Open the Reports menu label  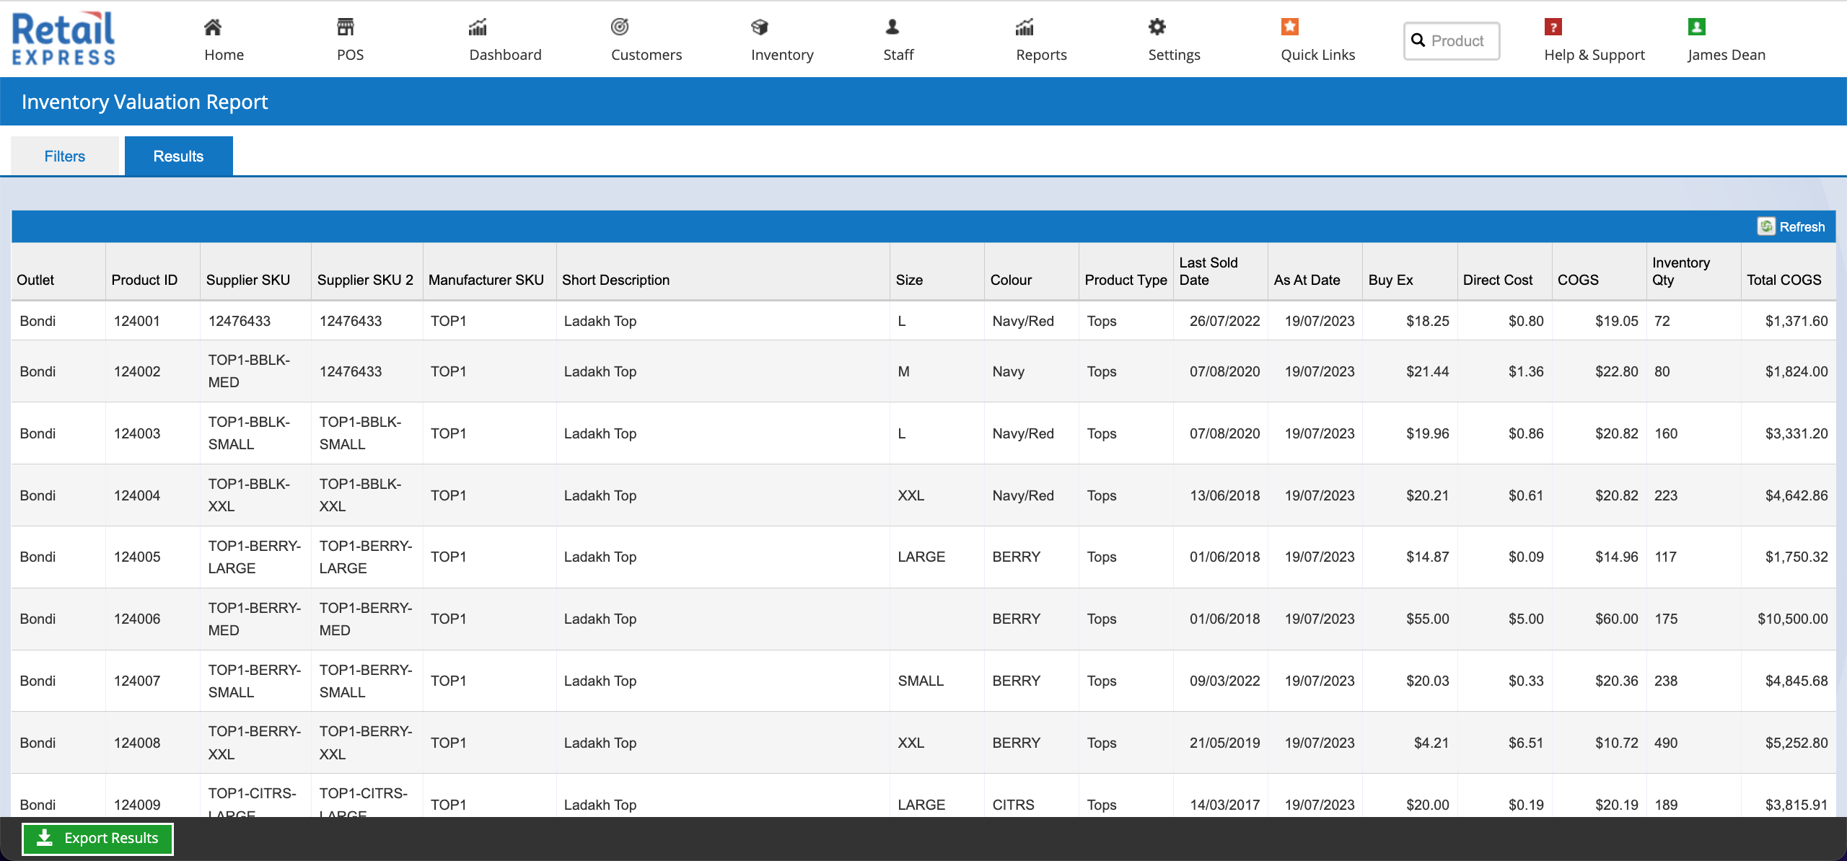tap(1041, 55)
